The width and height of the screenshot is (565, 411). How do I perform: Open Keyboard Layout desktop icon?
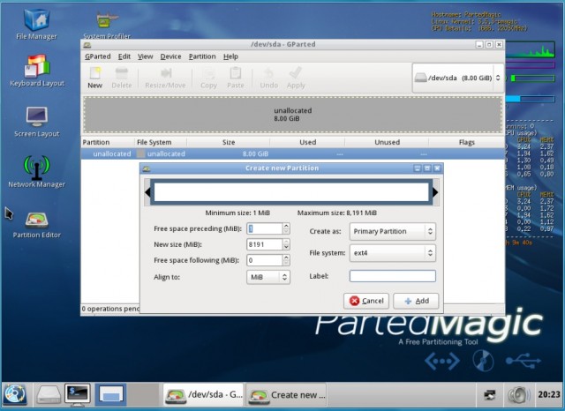(37, 71)
